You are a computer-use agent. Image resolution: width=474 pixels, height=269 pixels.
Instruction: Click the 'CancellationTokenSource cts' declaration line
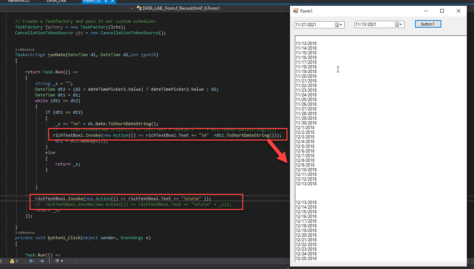coord(90,33)
